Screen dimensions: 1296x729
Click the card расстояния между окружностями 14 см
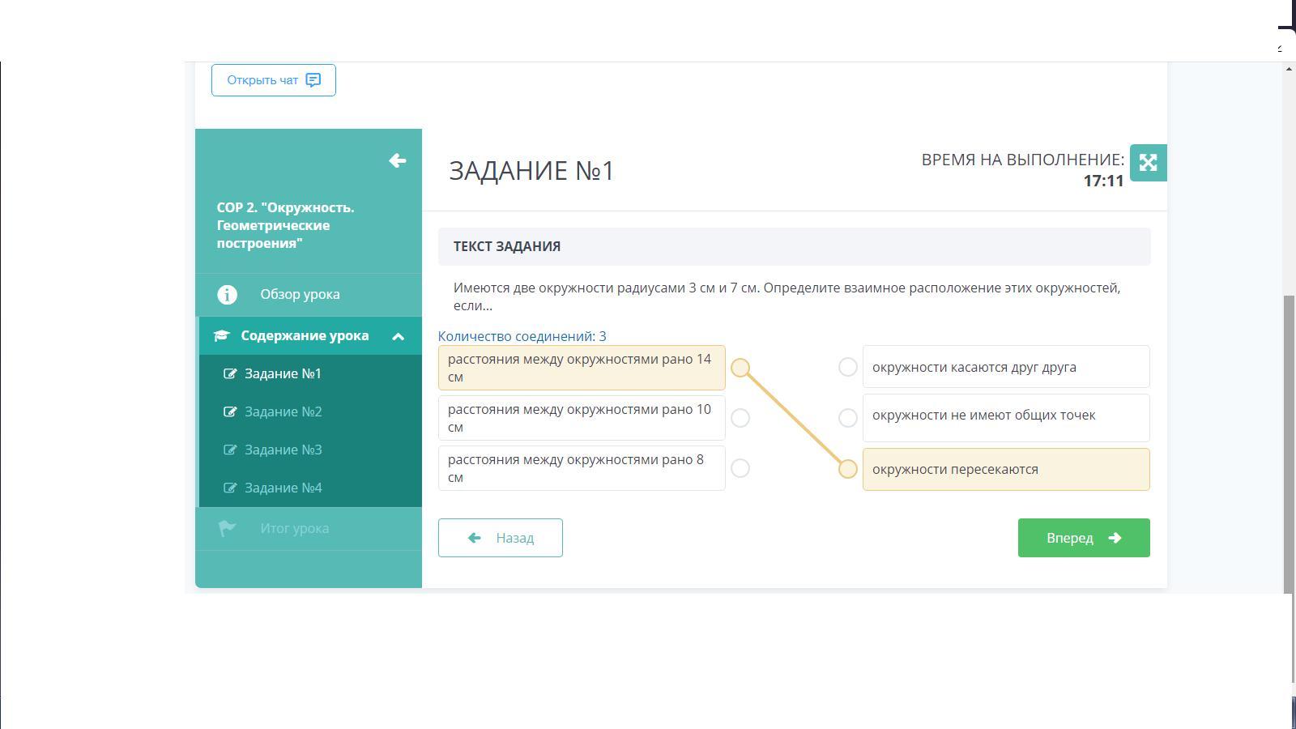(582, 368)
